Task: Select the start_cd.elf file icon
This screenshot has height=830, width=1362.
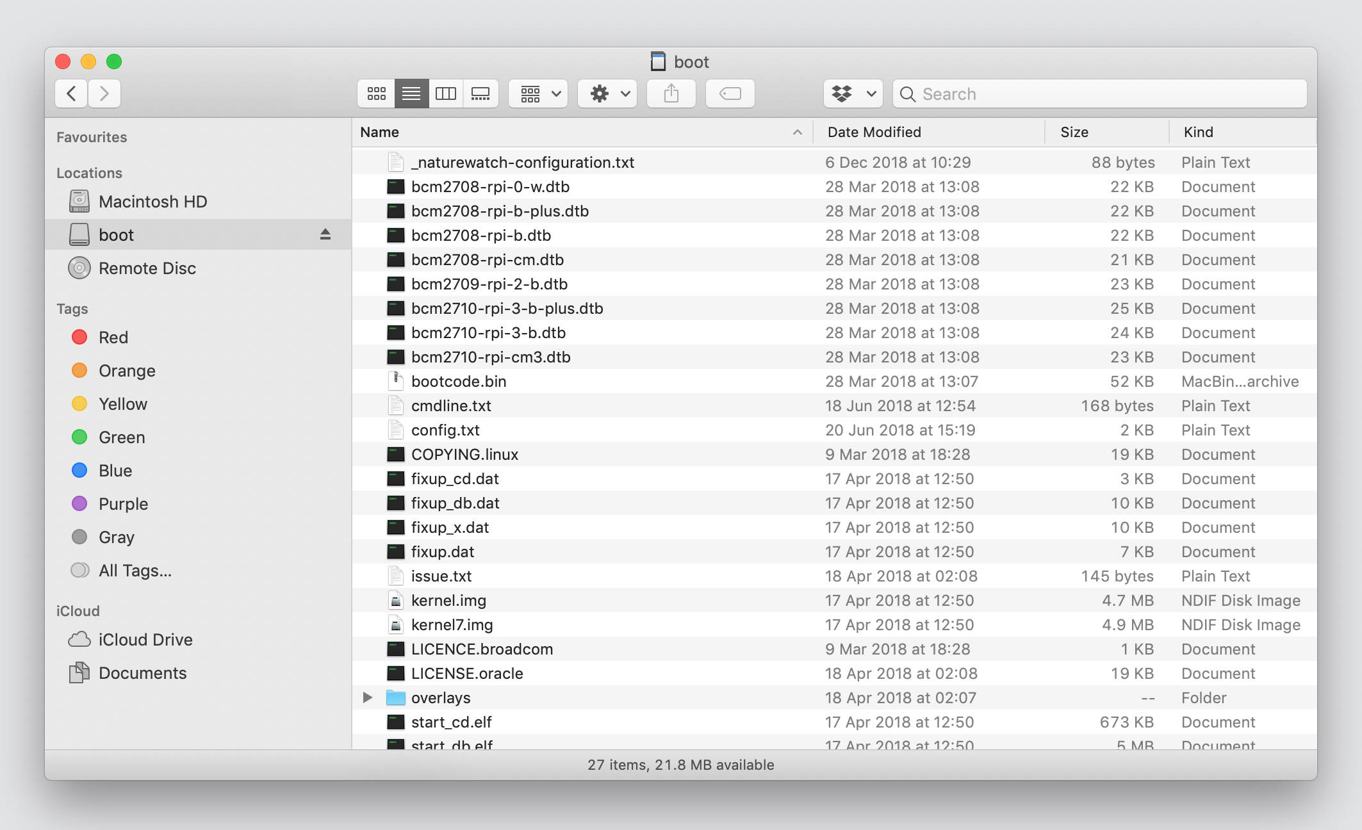Action: tap(396, 722)
